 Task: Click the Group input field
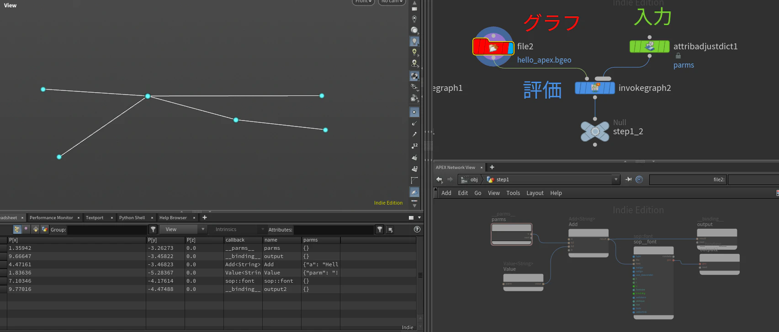107,230
